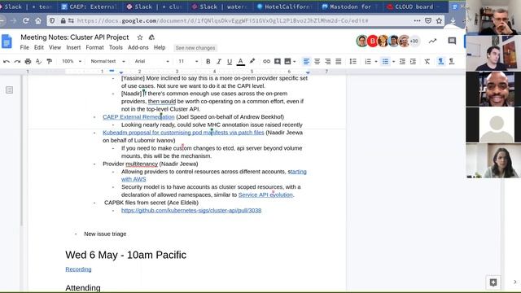Toggle left-to-right text direction
Image resolution: width=521 pixels, height=293 pixels.
[x=440, y=62]
